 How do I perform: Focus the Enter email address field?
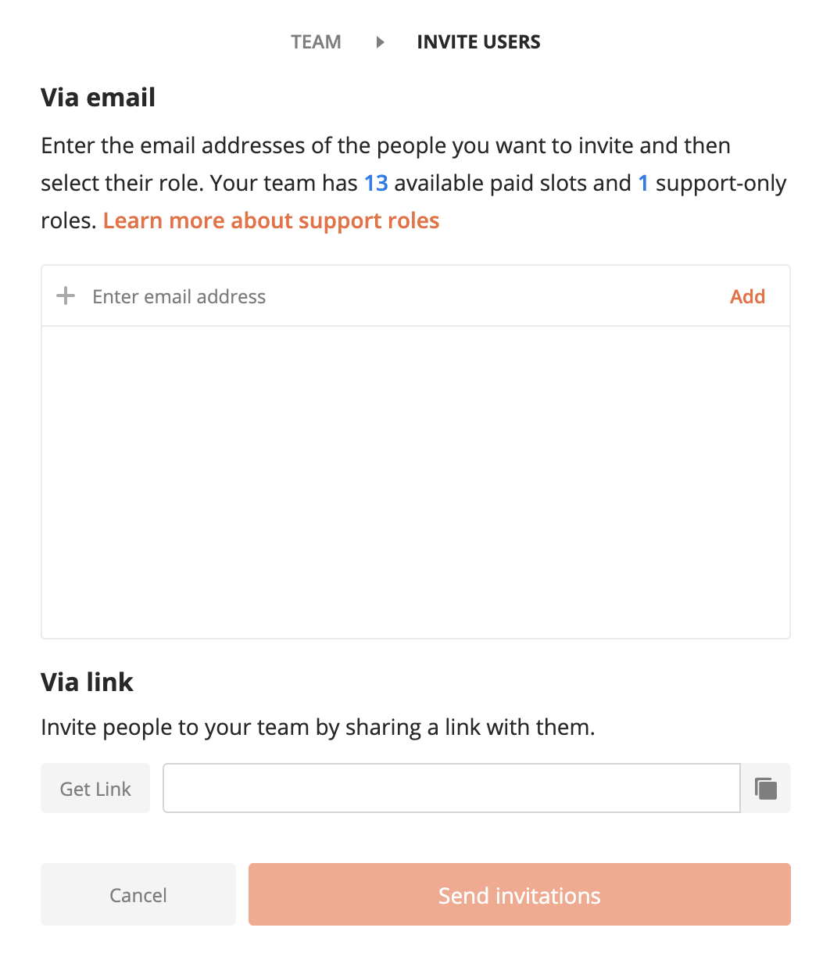click(x=391, y=296)
